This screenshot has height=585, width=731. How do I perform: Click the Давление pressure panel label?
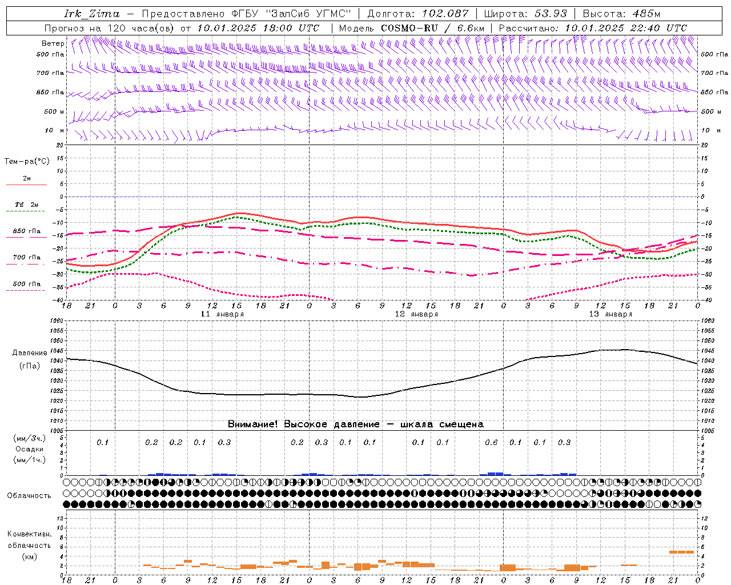click(x=30, y=353)
